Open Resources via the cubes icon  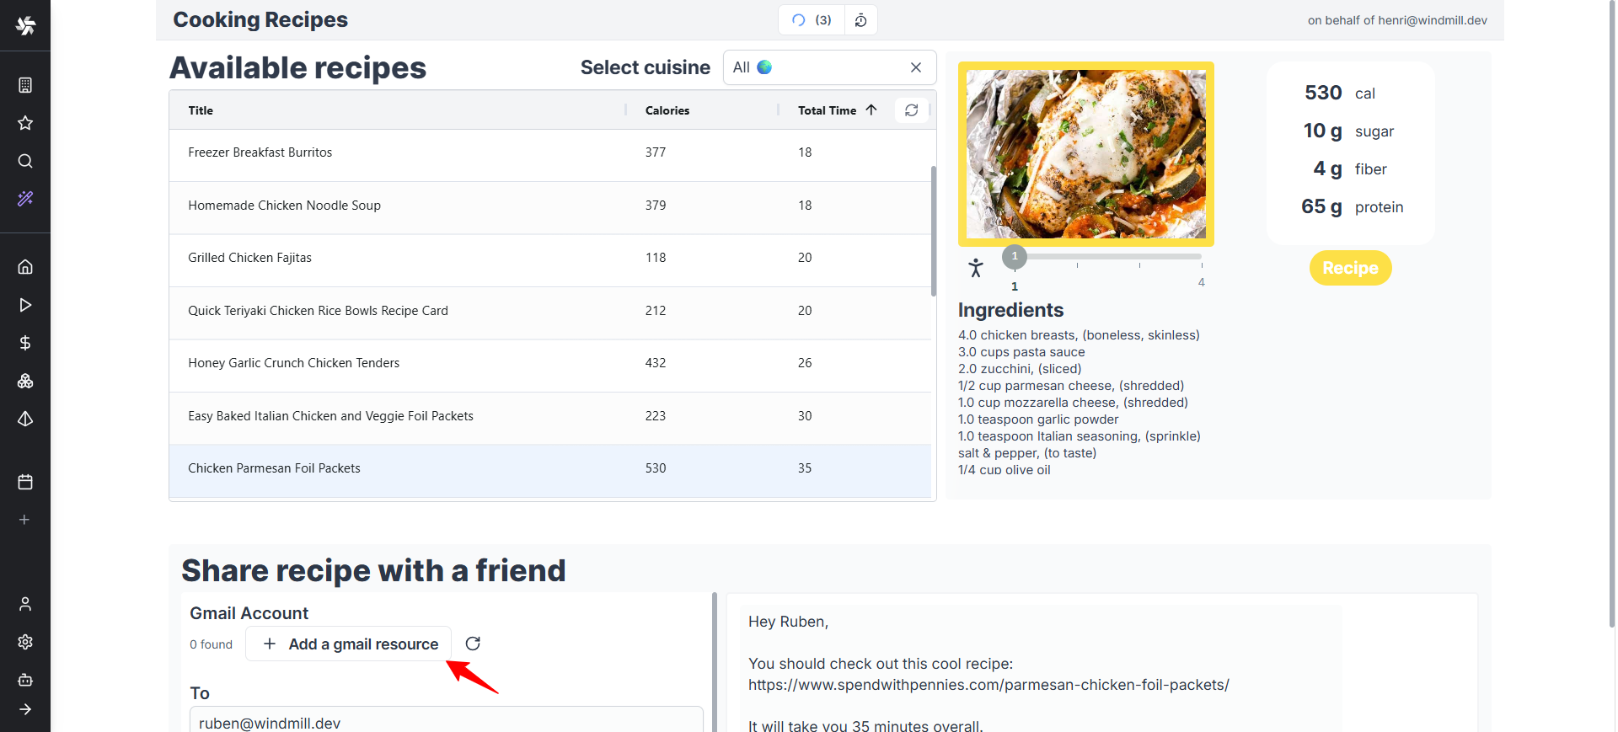tap(25, 381)
